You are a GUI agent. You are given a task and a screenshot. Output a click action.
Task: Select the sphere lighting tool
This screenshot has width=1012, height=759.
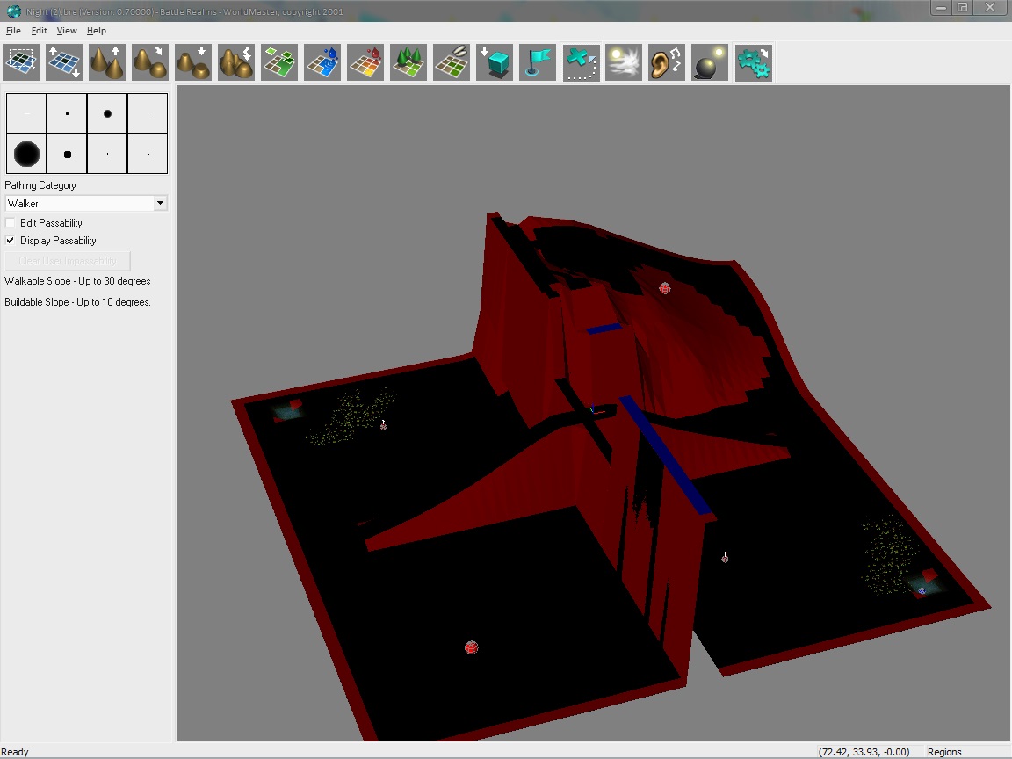pos(710,62)
